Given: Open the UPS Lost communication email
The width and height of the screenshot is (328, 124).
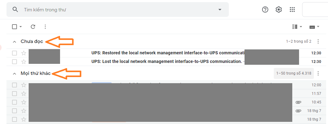Looking at the screenshot, I should [x=166, y=61].
